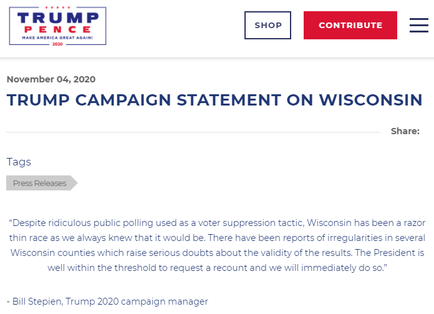Click the 2020 text in the logo

57,44
